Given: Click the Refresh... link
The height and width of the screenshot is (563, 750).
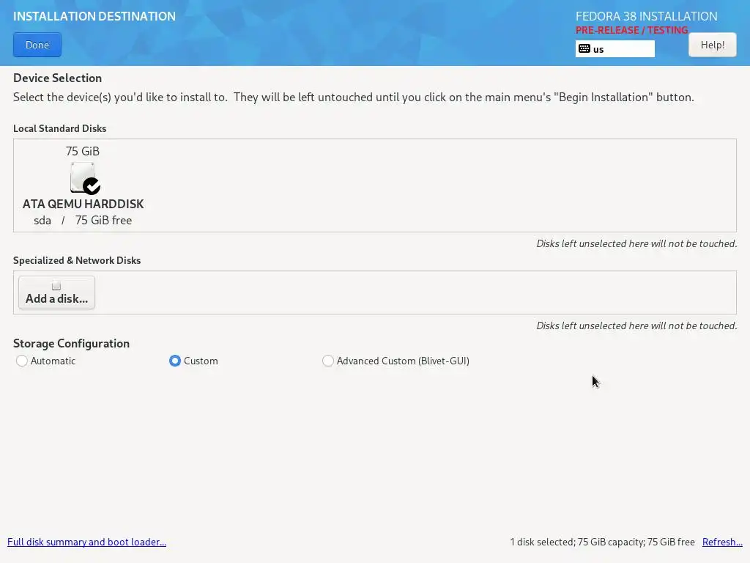Looking at the screenshot, I should pyautogui.click(x=721, y=542).
